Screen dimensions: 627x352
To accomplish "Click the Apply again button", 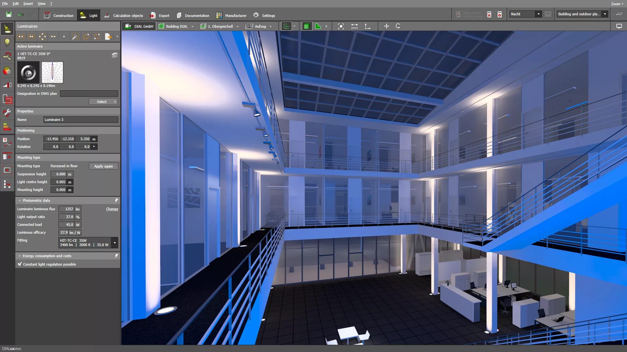I will click(x=103, y=166).
